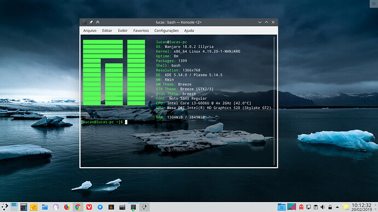Click the "Icon Theme: breeze" line

point(176,94)
